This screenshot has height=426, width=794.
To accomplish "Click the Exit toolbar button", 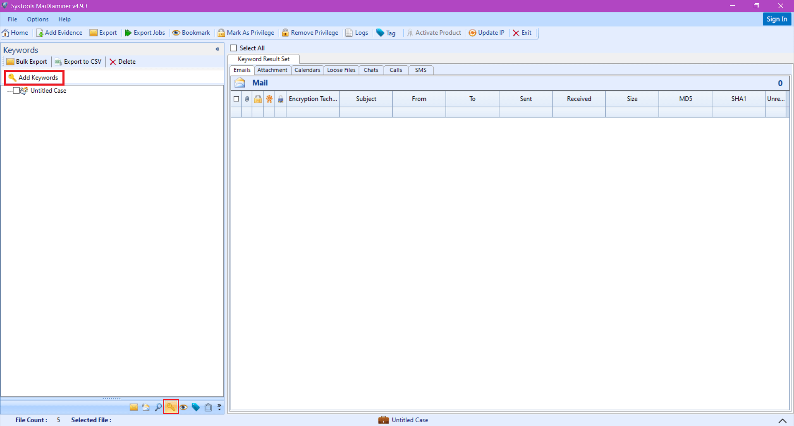I will coord(522,33).
